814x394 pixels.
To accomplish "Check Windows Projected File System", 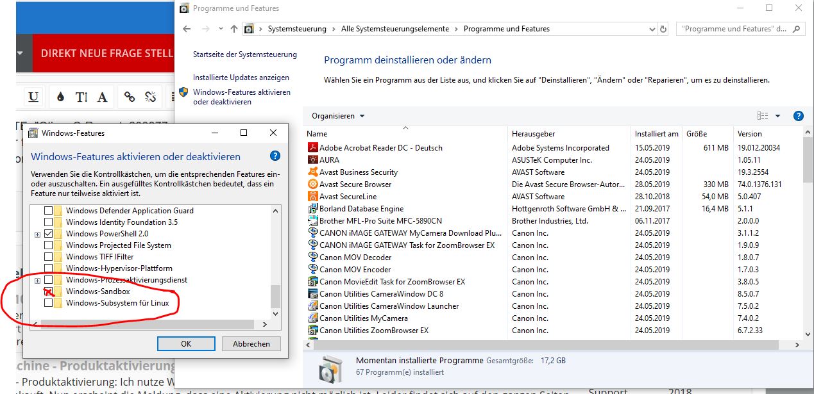I will coord(48,245).
